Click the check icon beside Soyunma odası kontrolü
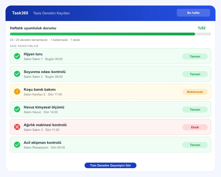221x177 pixels. click(x=17, y=74)
